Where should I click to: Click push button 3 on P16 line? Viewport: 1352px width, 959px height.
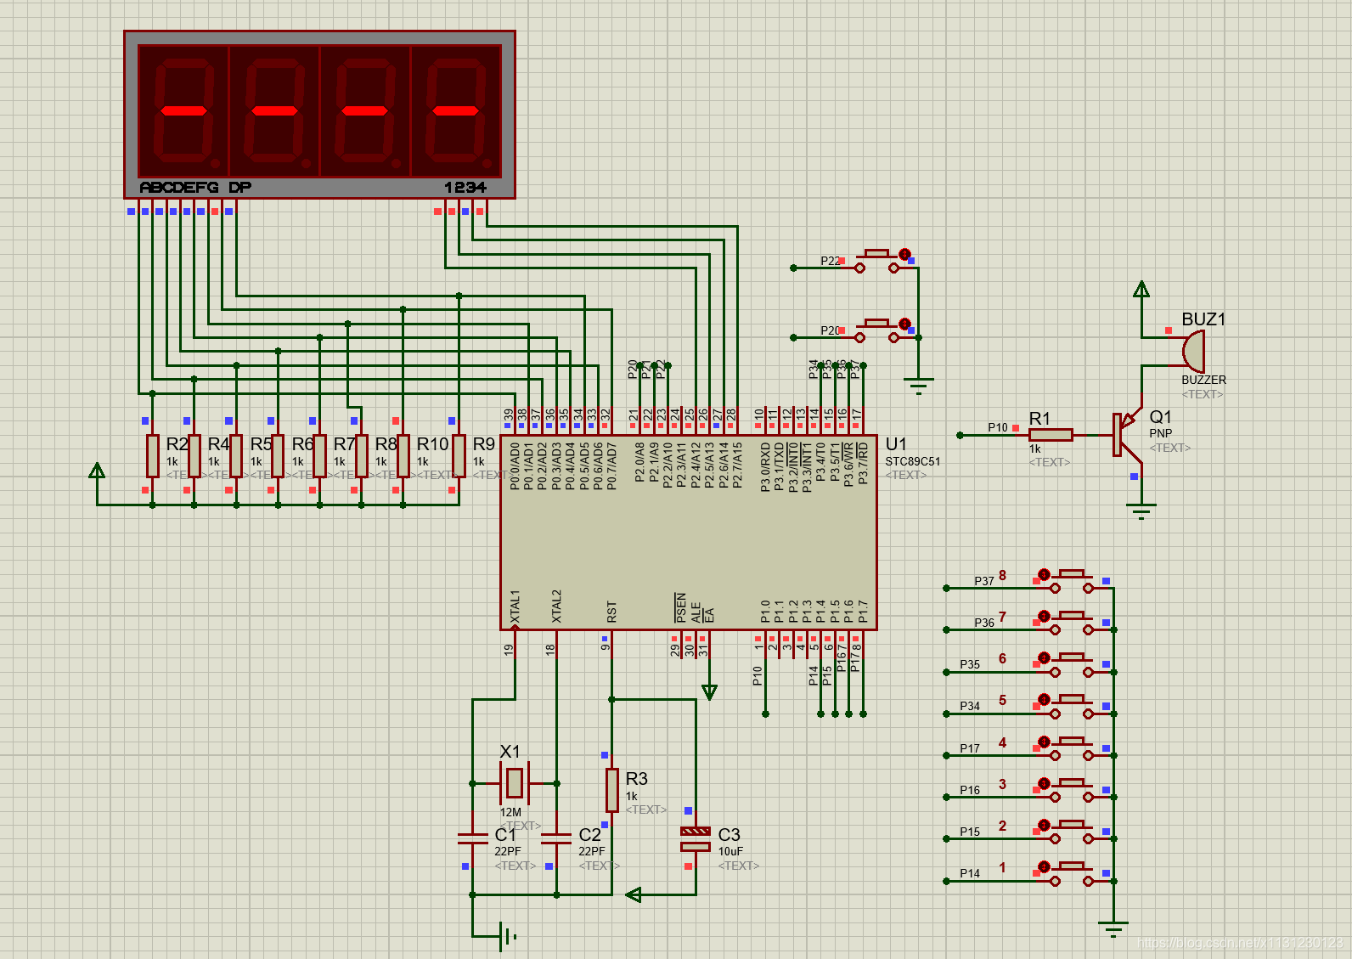1072,789
